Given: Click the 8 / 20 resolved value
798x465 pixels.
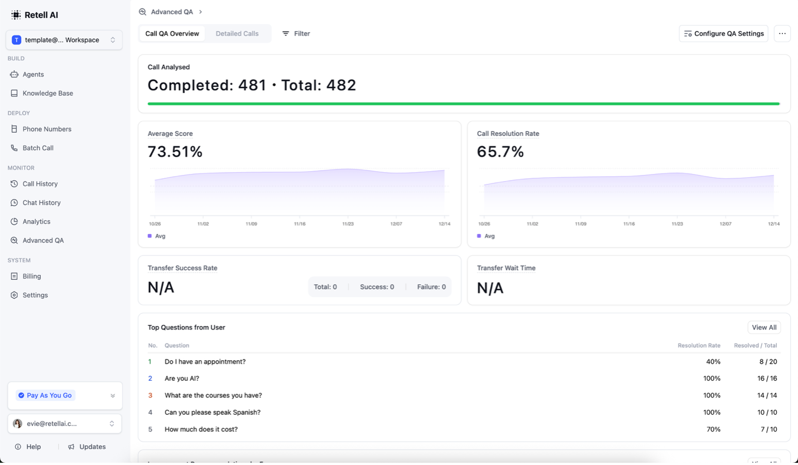Looking at the screenshot, I should (x=768, y=361).
